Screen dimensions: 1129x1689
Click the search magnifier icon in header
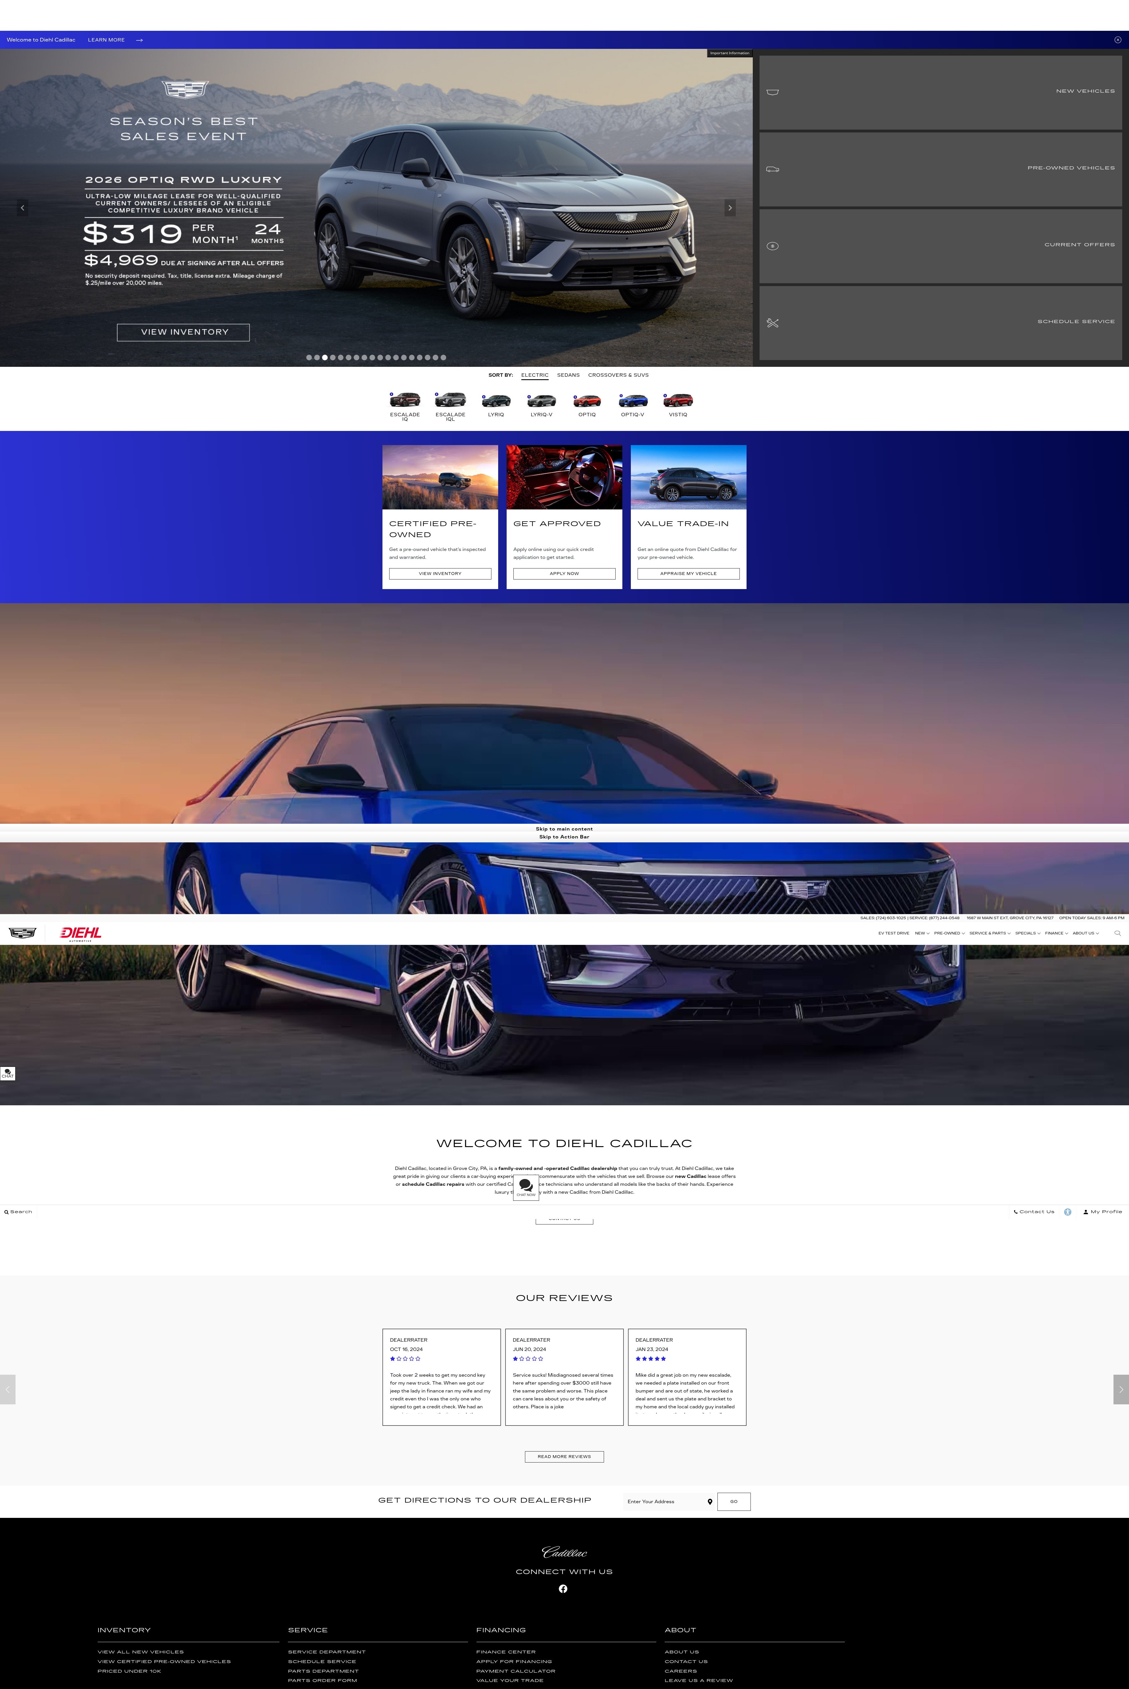[x=1117, y=933]
